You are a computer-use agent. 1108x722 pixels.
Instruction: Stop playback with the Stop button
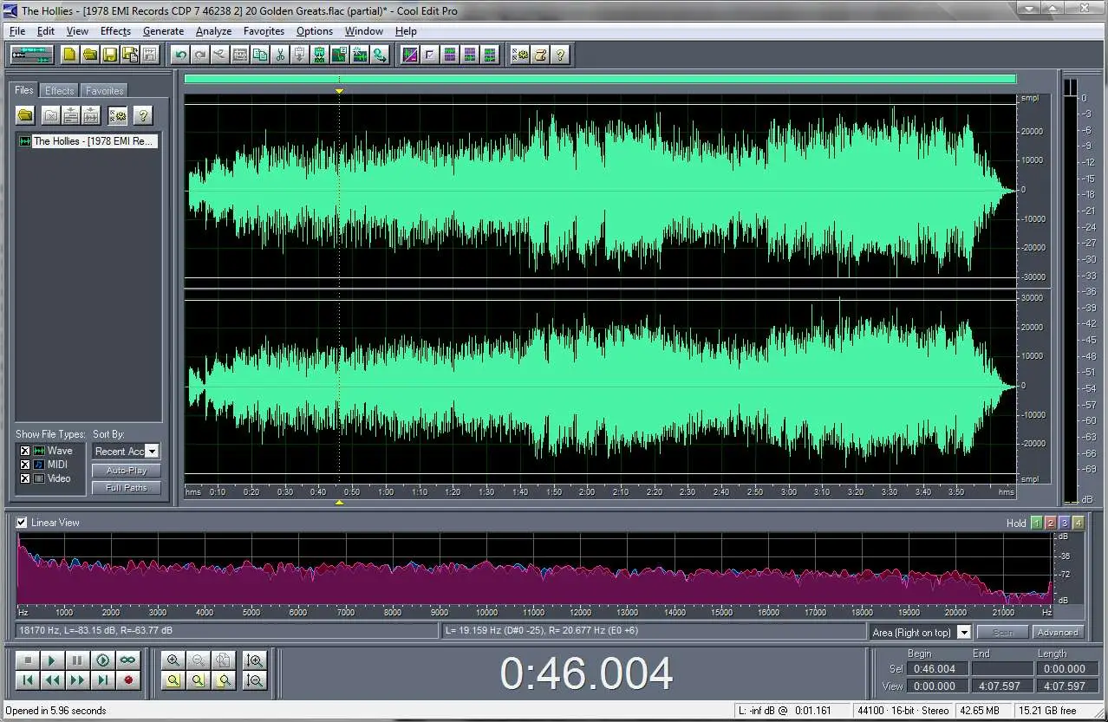pyautogui.click(x=27, y=660)
